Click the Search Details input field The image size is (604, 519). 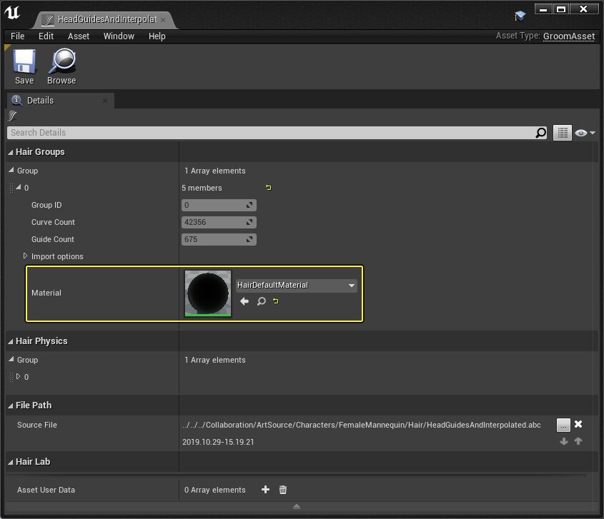pos(270,133)
